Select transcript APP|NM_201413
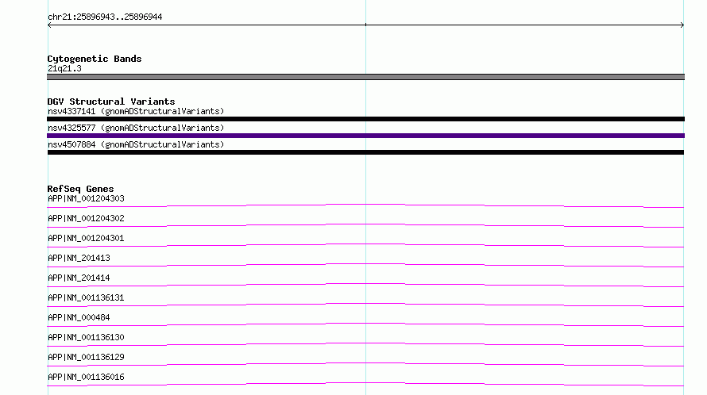Image resolution: width=707 pixels, height=395 pixels. coord(79,258)
